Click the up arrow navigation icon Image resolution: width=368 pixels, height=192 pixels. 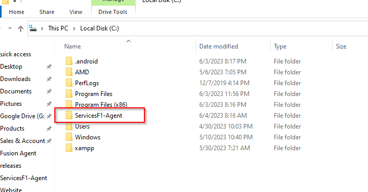21,28
